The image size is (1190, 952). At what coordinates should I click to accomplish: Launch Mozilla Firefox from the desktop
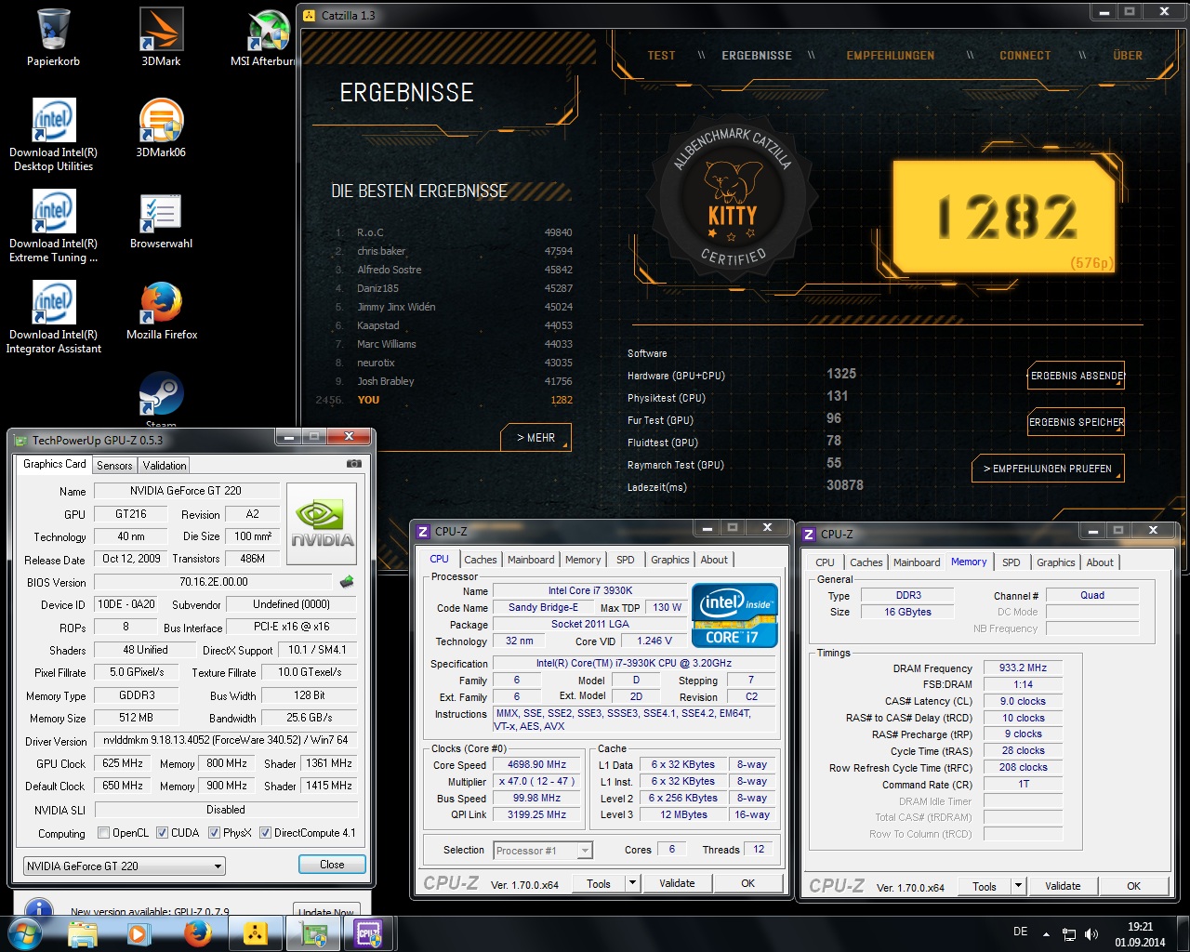(x=162, y=311)
